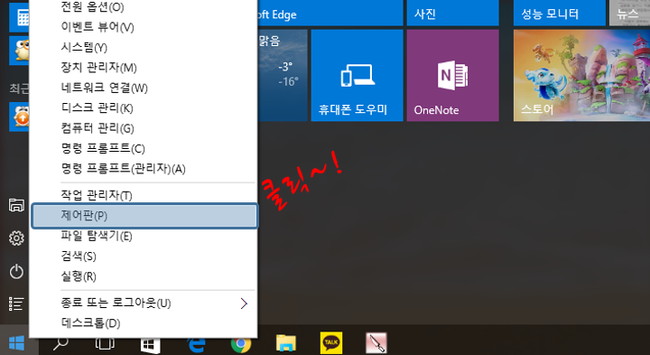Open All apps list icon

coord(16,304)
